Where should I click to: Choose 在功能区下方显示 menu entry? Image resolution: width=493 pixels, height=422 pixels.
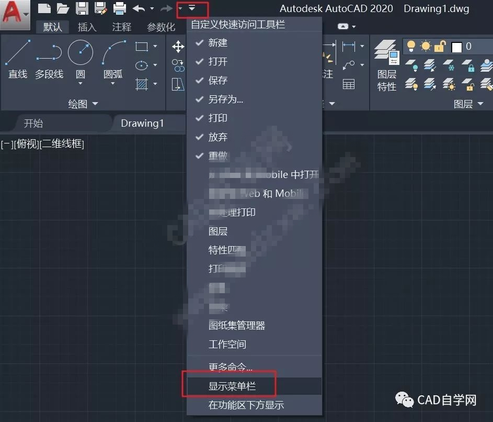(x=254, y=405)
